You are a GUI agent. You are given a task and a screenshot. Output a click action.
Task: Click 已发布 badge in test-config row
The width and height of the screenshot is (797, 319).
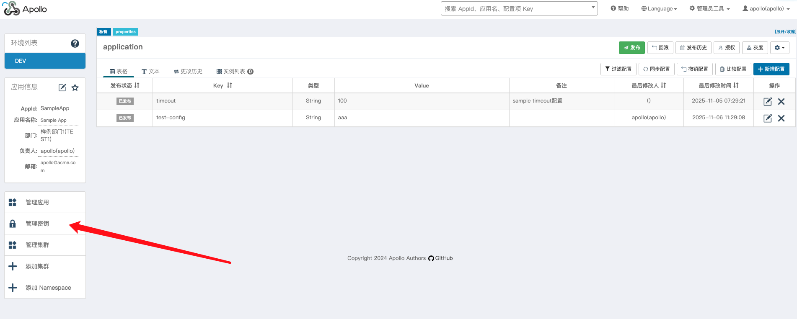coord(125,118)
